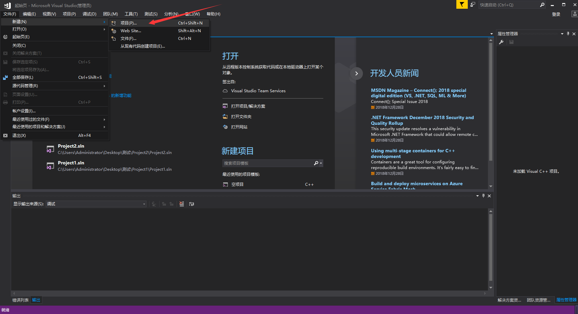This screenshot has height=314, width=578.
Task: Expand the 源代码管理(R) submenu
Action: 105,86
